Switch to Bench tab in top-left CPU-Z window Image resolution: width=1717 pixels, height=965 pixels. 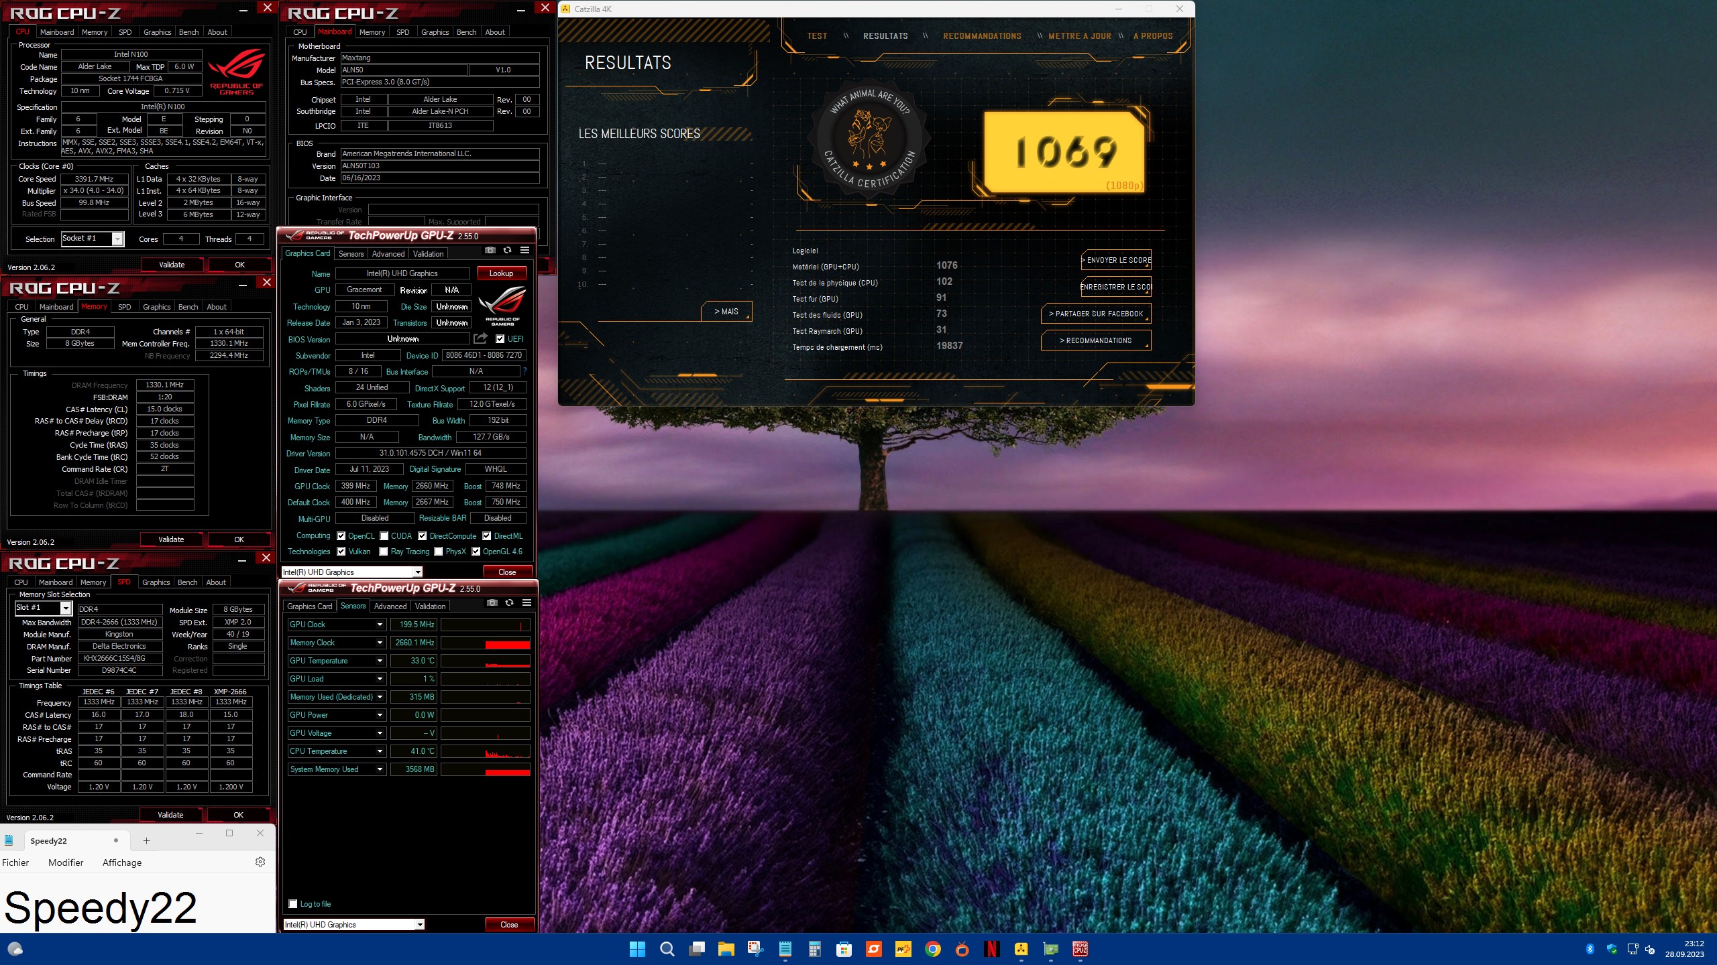(x=188, y=31)
